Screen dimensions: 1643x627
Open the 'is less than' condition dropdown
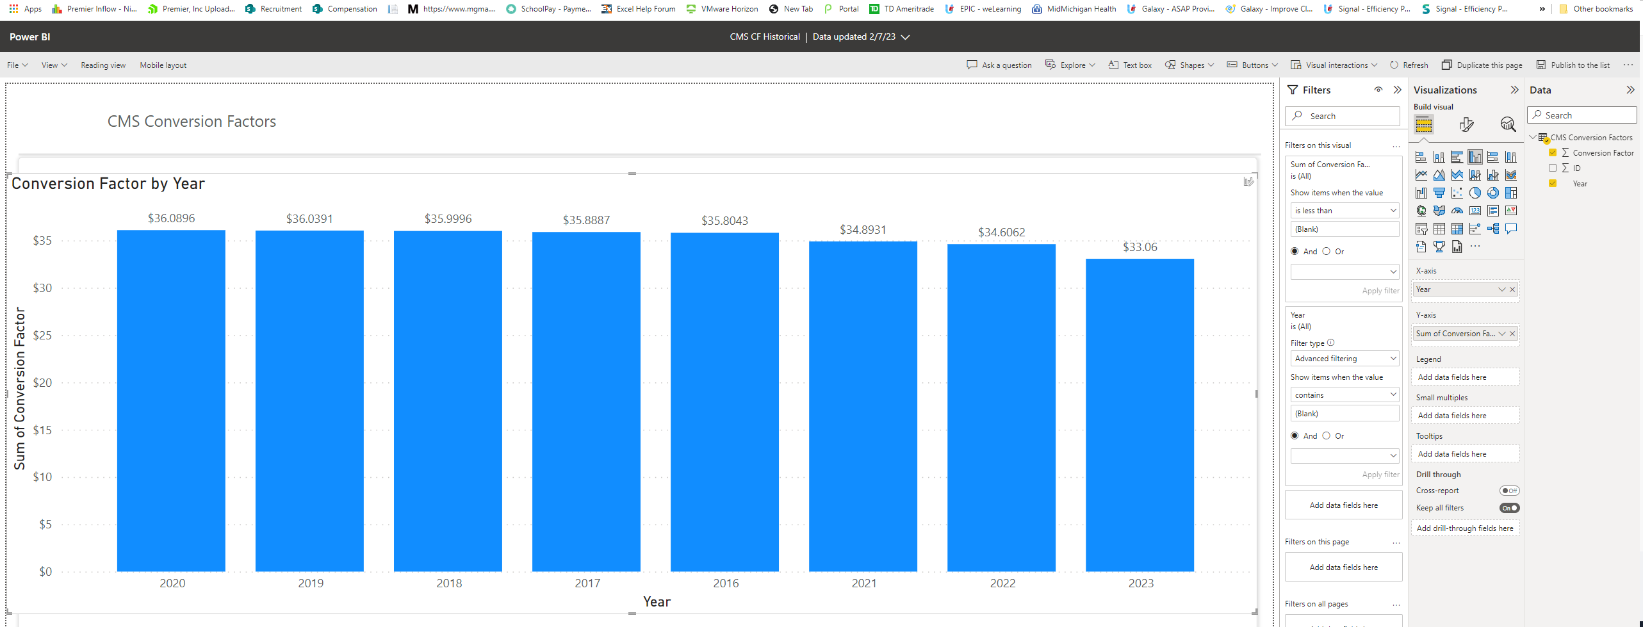tap(1345, 210)
